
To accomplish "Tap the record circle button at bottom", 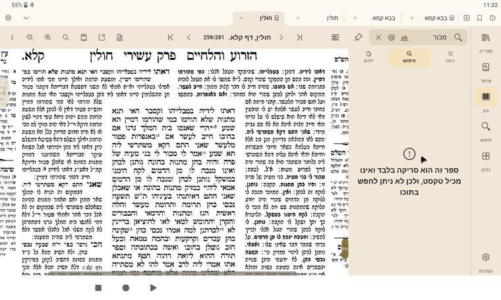I will 126,288.
